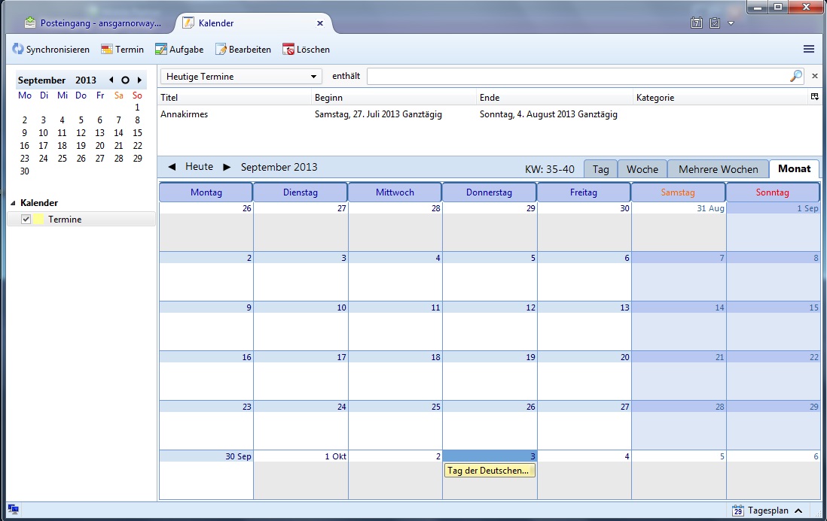Click the calendar tab icon in the title bar
The width and height of the screenshot is (827, 521).
(x=697, y=23)
